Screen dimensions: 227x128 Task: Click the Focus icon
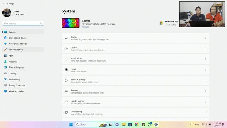(66, 70)
